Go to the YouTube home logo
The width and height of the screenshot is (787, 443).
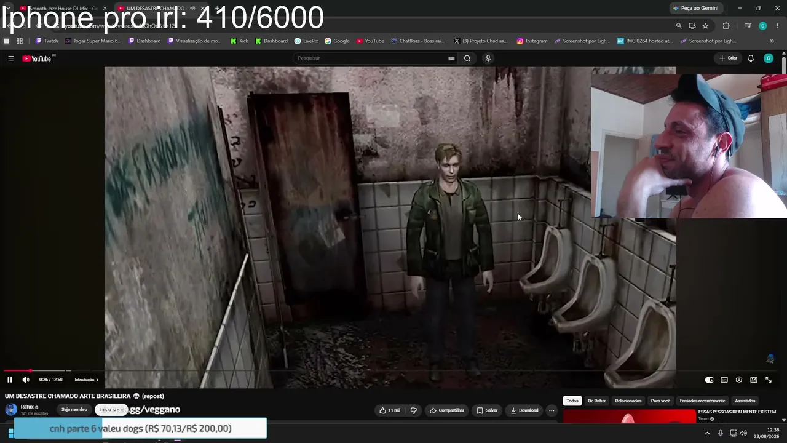coord(36,58)
